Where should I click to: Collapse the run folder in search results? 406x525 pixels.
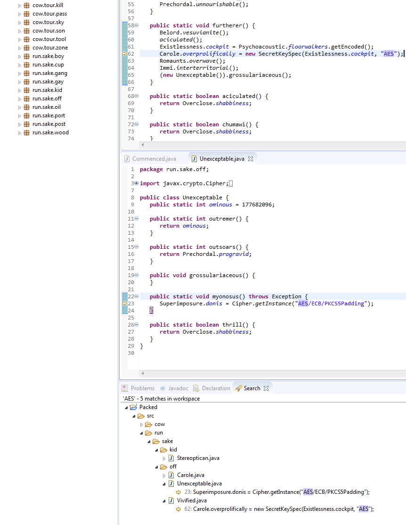pos(141,433)
